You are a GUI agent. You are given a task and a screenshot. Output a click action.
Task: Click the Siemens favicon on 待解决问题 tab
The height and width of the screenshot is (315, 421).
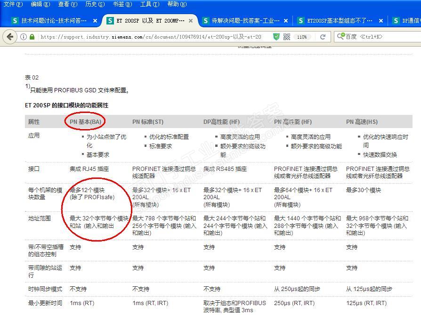(205, 21)
